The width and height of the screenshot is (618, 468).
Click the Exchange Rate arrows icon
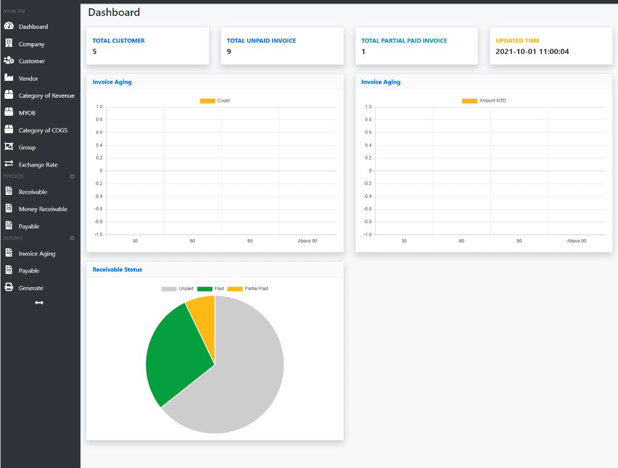tap(9, 165)
